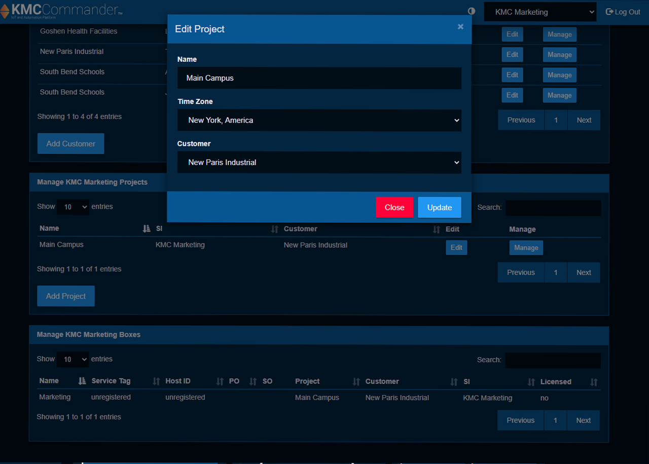Image resolution: width=649 pixels, height=464 pixels.
Task: Sort boxes by Project column icon
Action: 356,381
